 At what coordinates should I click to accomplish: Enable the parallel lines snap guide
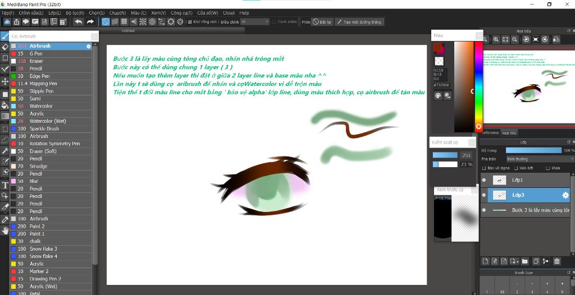(115, 22)
